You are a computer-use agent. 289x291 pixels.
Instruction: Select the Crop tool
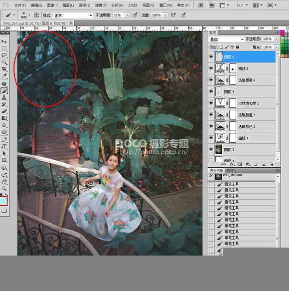pyautogui.click(x=4, y=69)
